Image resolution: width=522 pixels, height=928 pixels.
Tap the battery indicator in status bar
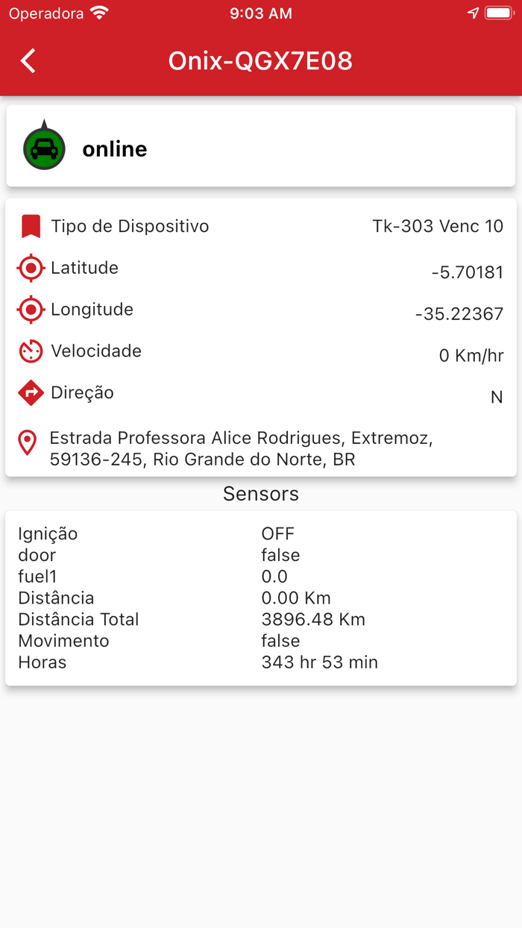click(x=500, y=13)
